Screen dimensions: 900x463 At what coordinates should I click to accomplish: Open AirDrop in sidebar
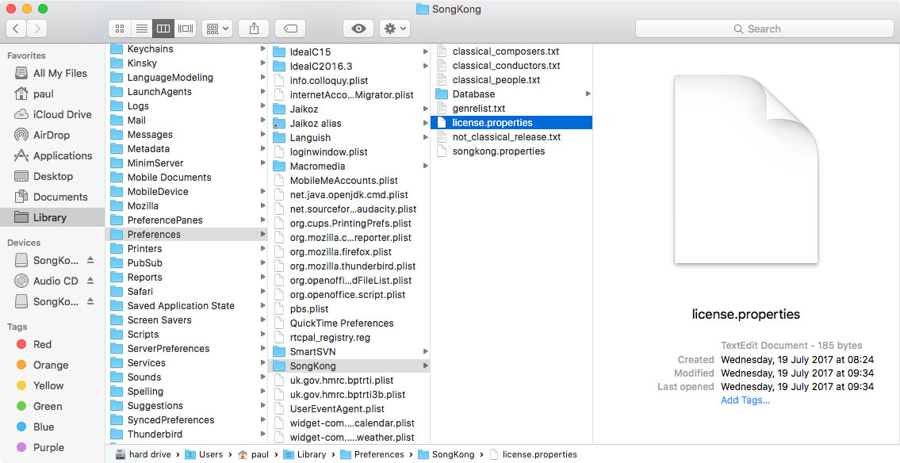[x=52, y=136]
